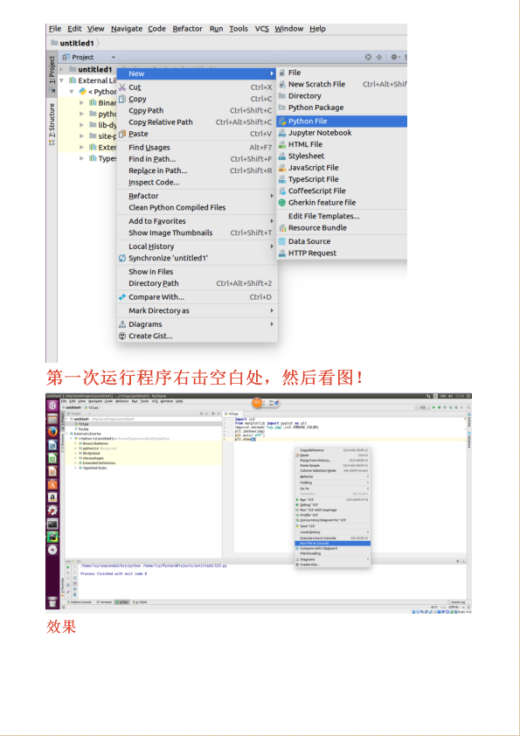Select Show Image Thumbnails entry
520x736 pixels.
coord(198,233)
